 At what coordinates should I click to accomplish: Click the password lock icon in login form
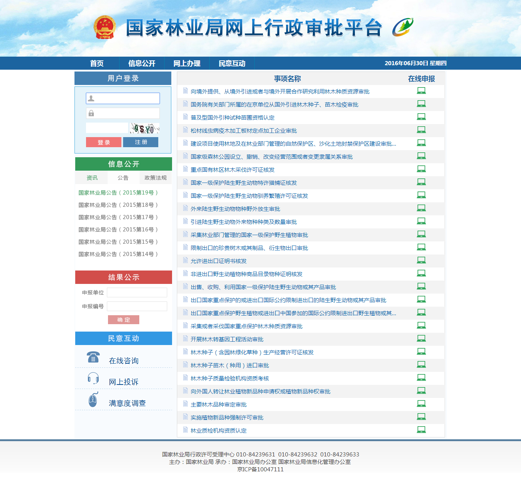(x=90, y=113)
